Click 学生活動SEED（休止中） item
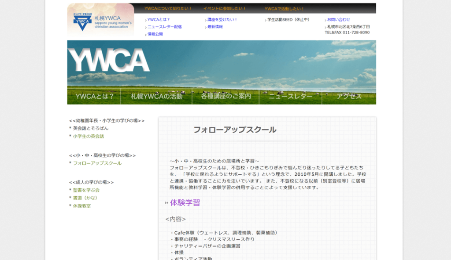The height and width of the screenshot is (260, 451). (x=288, y=19)
